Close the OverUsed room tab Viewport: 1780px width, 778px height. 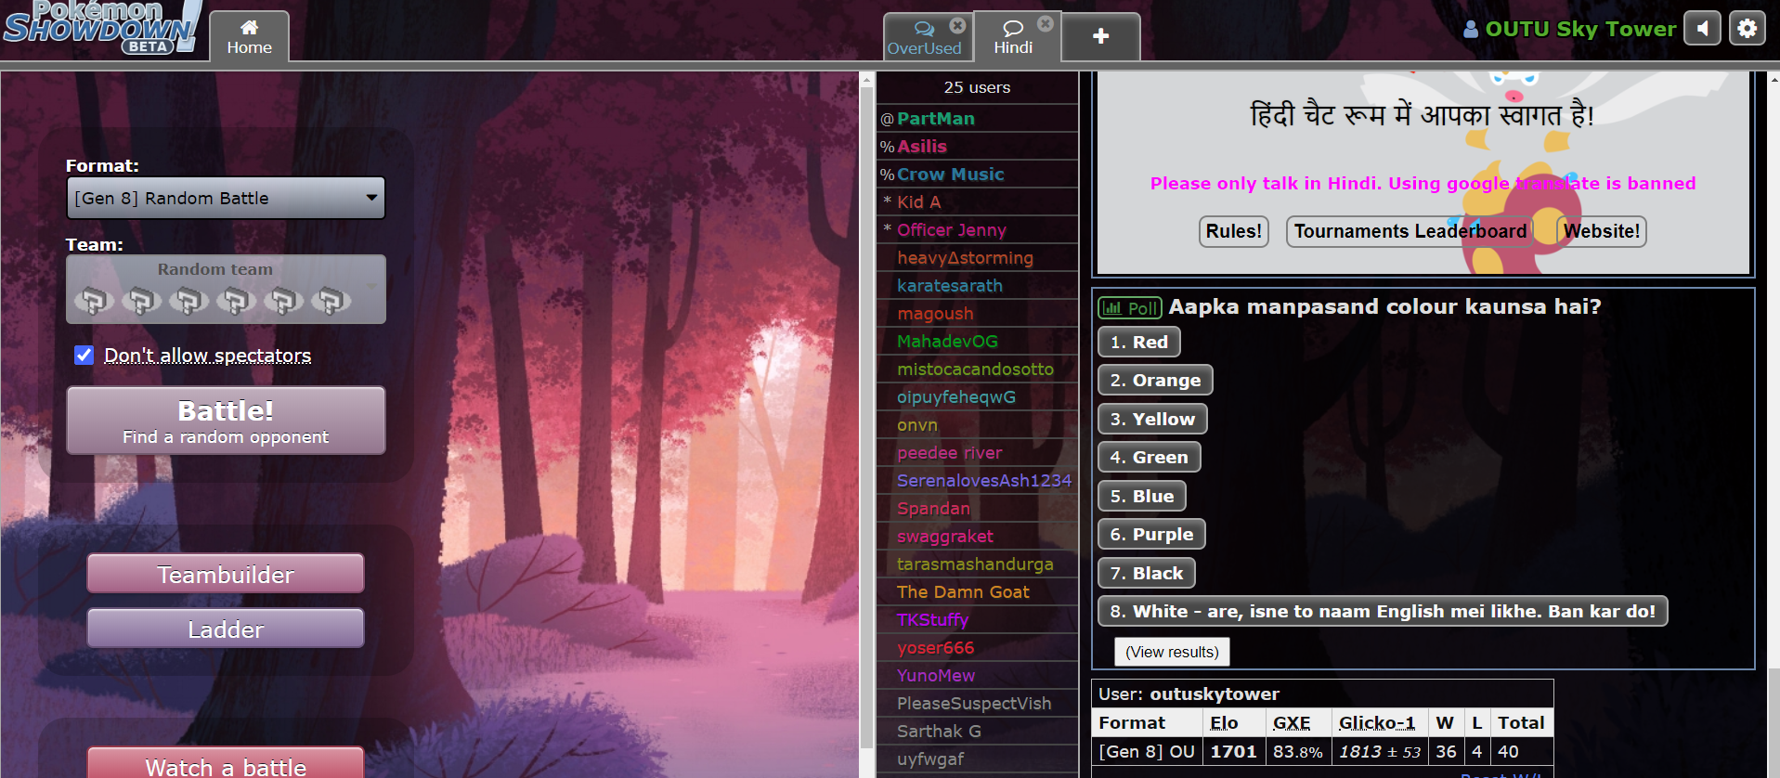coord(957,25)
